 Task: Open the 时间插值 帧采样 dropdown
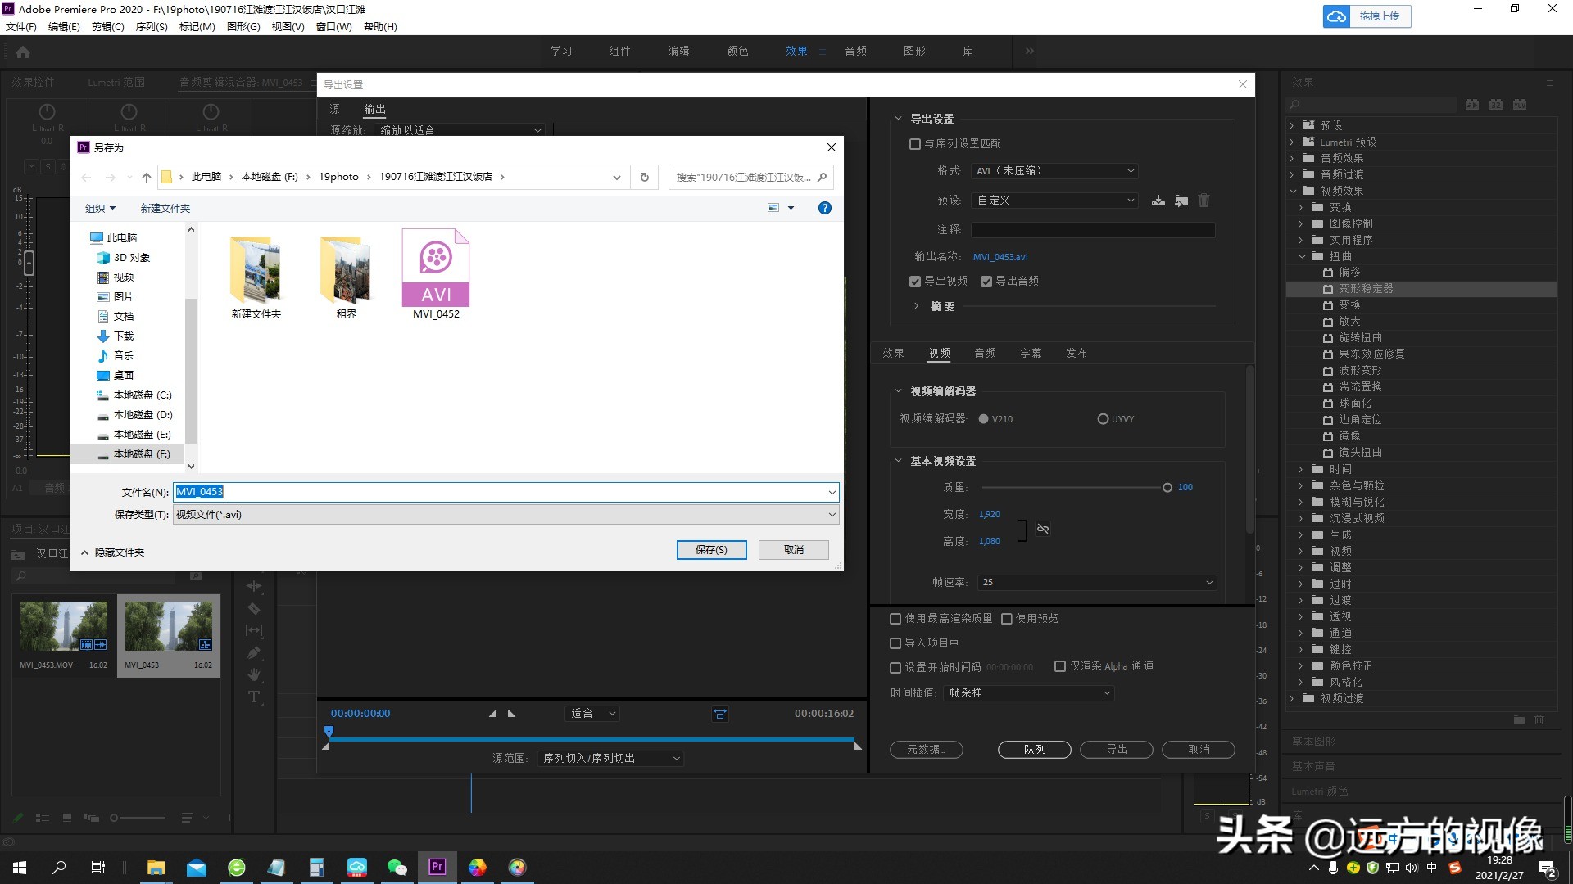click(1029, 693)
